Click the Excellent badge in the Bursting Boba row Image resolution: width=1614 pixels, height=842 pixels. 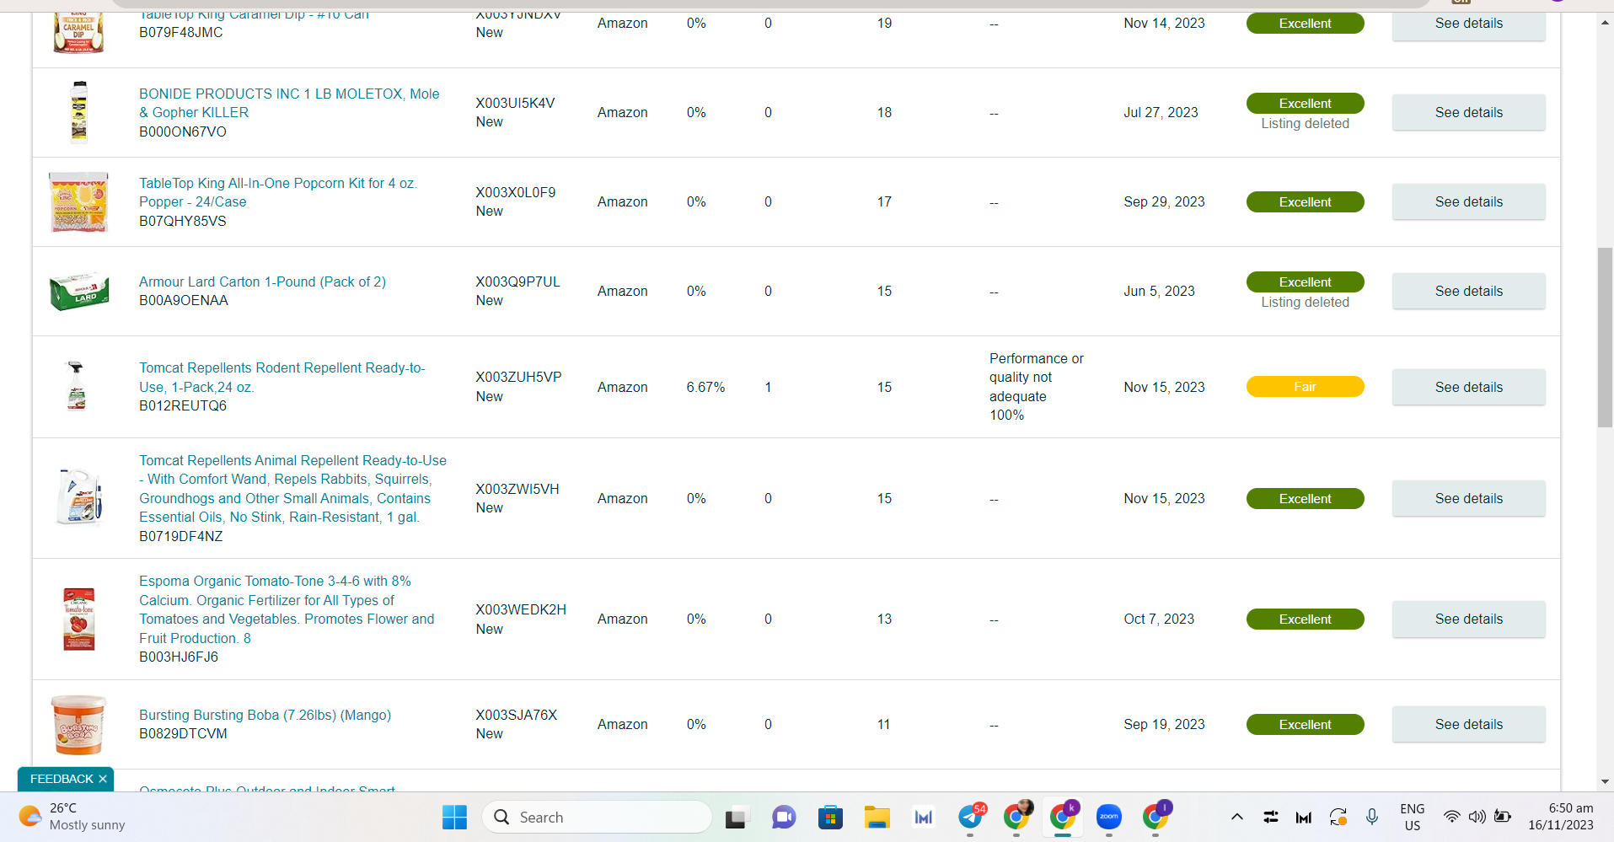coord(1305,724)
